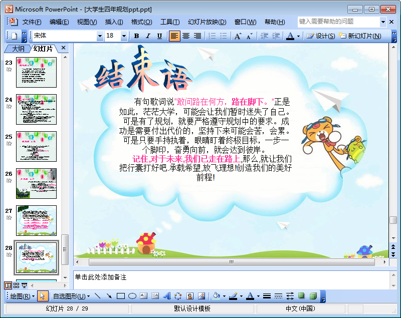This screenshot has height=318, width=401.
Task: Open the 幻灯片放映(D) menu
Action: pos(207,22)
